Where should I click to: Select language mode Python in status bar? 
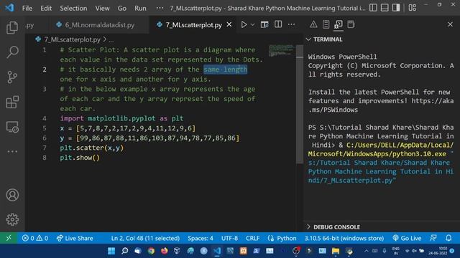pyautogui.click(x=286, y=238)
